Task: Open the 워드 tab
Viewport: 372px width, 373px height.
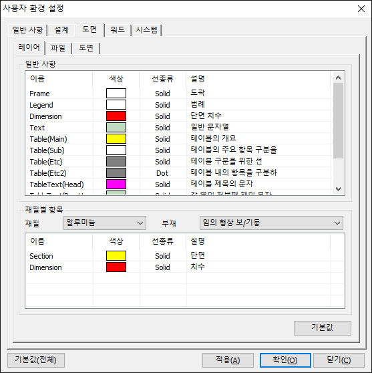Action: click(118, 30)
